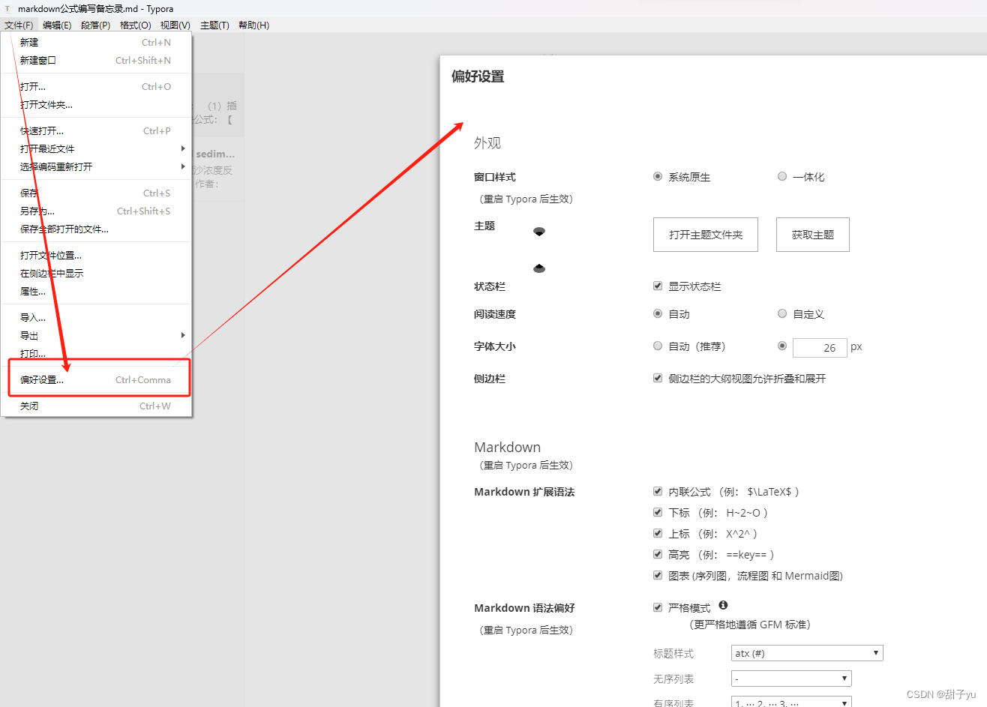Choose 属性... menu entry
Screen dimensions: 987x707
point(97,292)
